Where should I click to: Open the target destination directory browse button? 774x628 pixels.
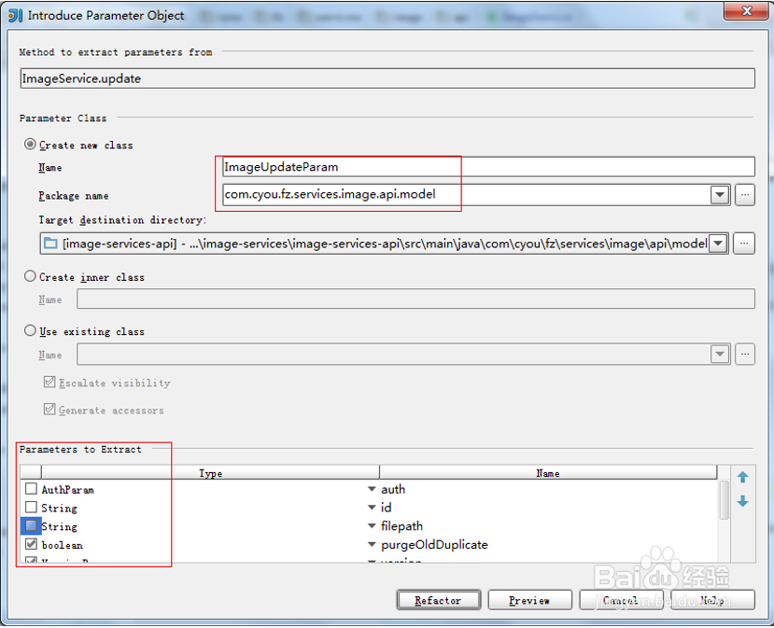pyautogui.click(x=744, y=244)
